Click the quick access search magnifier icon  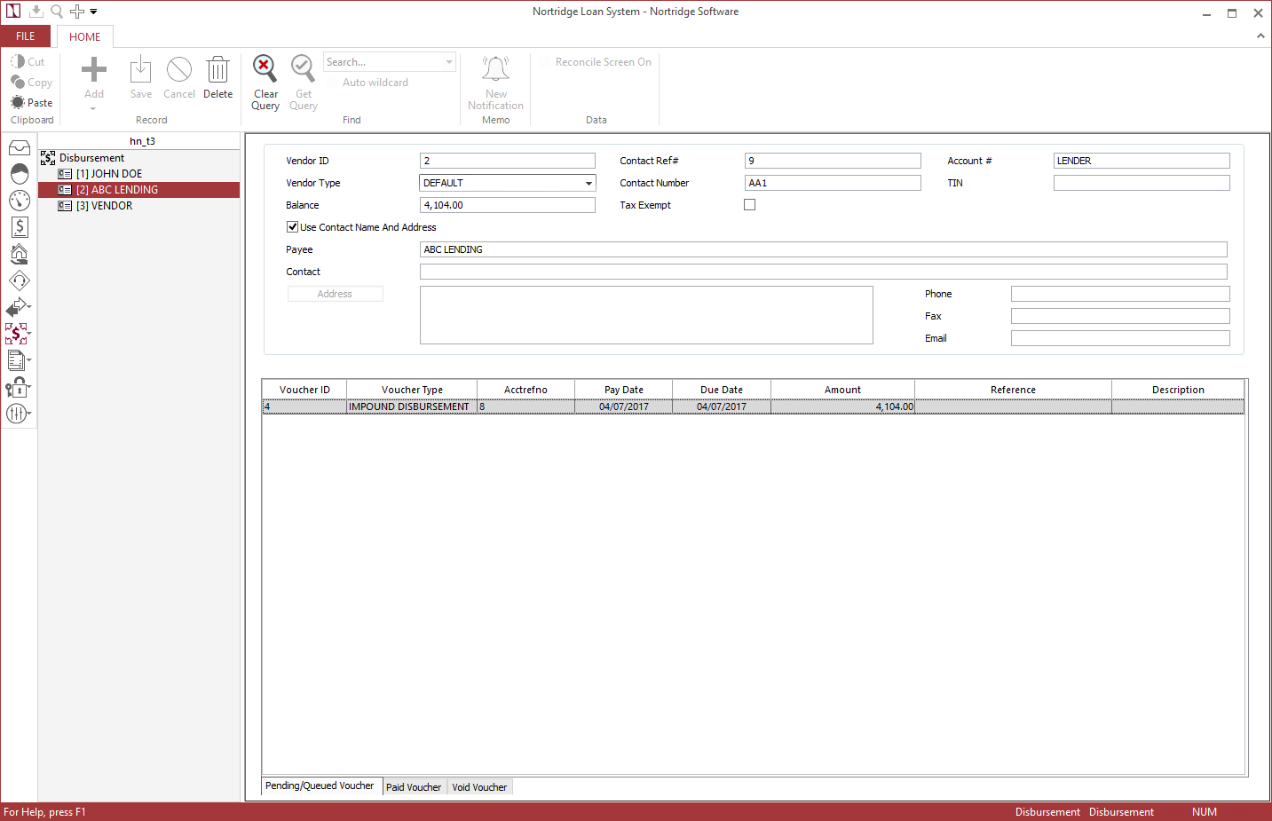tap(57, 12)
